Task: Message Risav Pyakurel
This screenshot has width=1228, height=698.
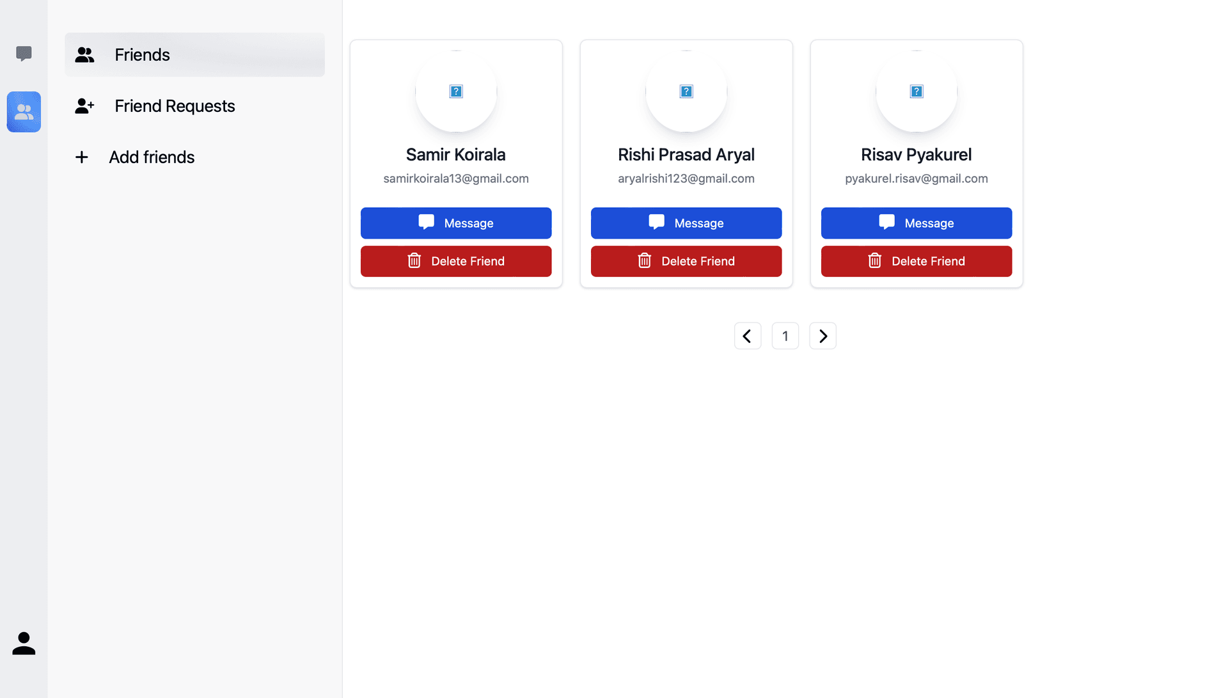Action: pyautogui.click(x=917, y=223)
